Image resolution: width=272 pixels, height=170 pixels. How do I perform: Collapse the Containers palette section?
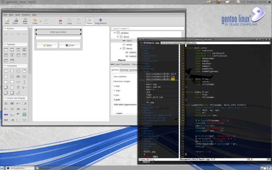(x=5, y=66)
